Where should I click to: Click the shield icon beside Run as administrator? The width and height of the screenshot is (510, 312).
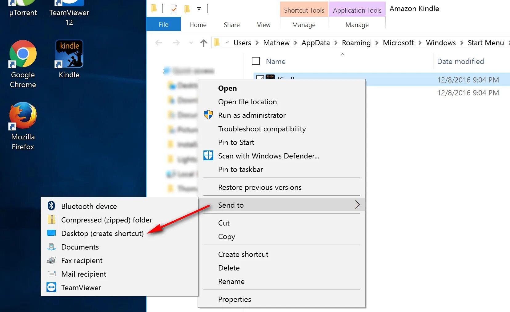(208, 115)
